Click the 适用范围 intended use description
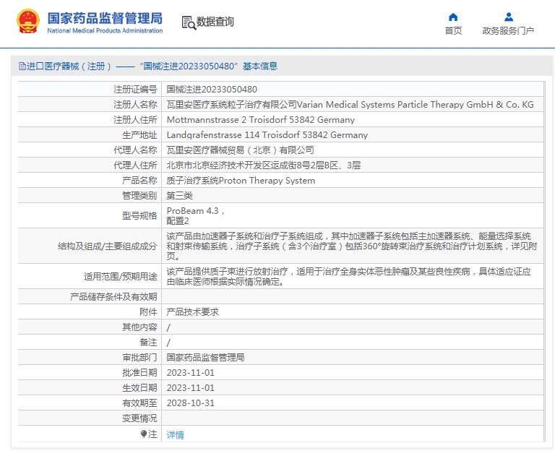Image resolution: width=555 pixels, height=456 pixels. coord(348,277)
